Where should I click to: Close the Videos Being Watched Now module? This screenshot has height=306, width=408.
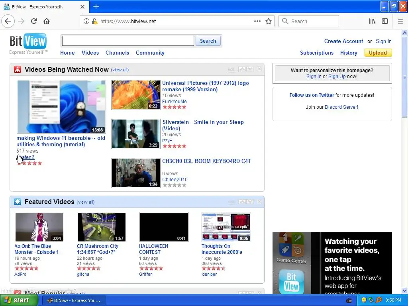pyautogui.click(x=259, y=69)
